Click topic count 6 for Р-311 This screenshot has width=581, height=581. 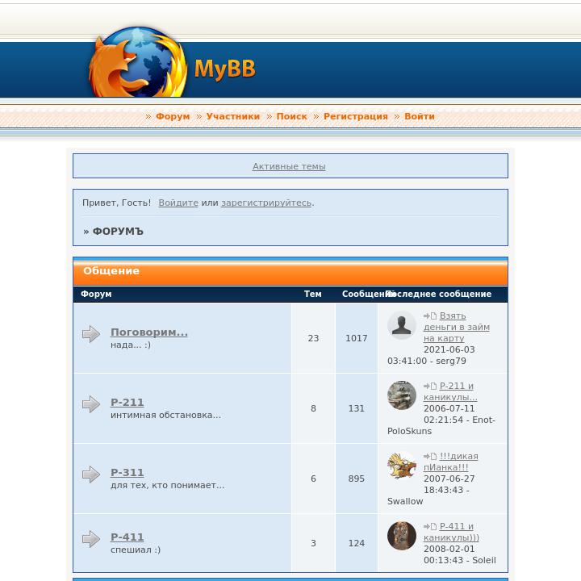(313, 479)
